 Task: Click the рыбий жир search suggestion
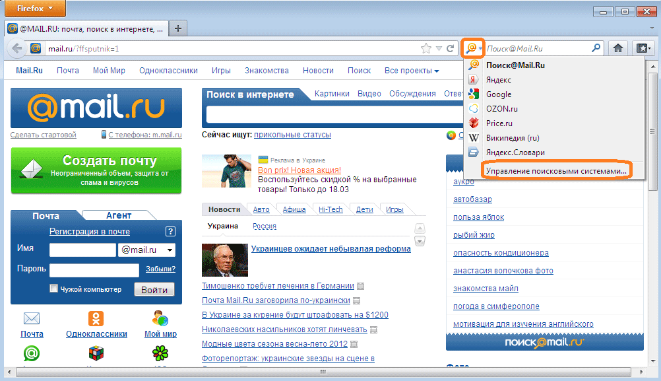point(474,235)
